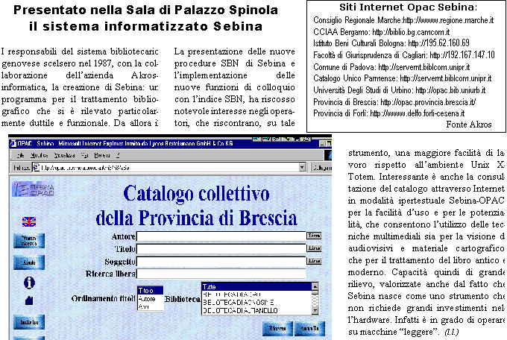
Task: Select second library row in Biblioteca list
Action: click(x=256, y=295)
